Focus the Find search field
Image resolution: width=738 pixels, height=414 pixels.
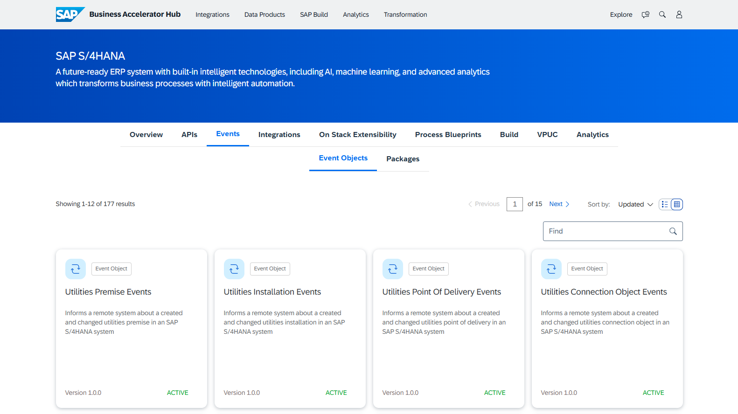613,231
